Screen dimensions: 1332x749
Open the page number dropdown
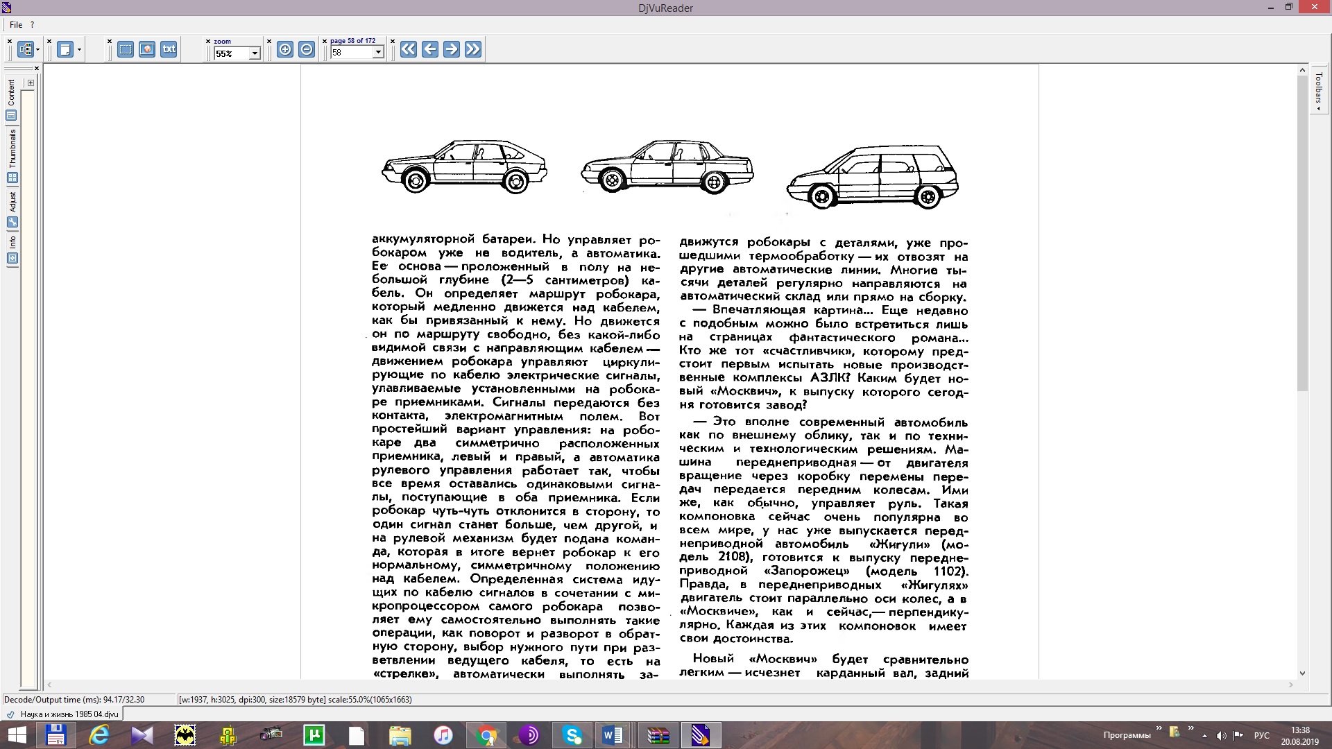click(x=378, y=53)
